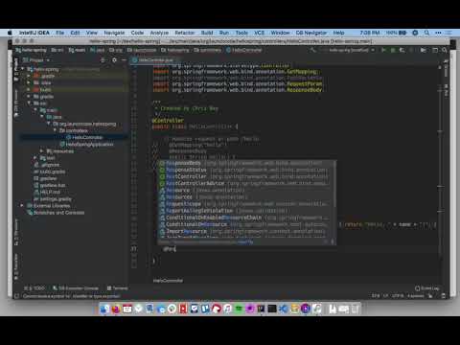Collapse the controllers package
This screenshot has width=460, height=345.
click(x=55, y=130)
